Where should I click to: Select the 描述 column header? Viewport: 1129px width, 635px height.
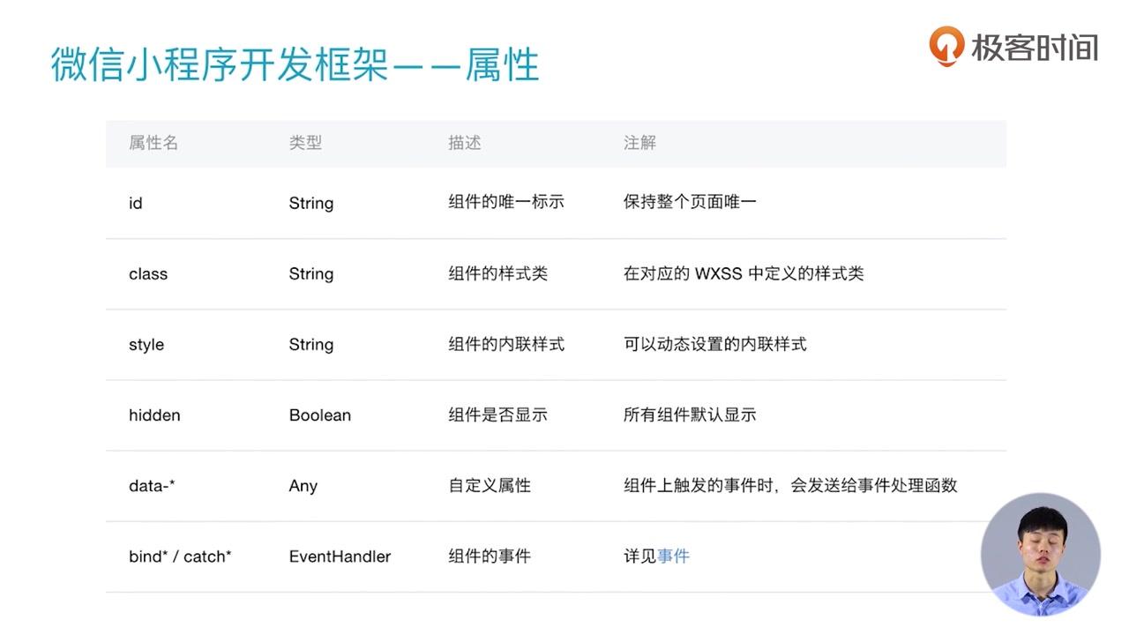pos(465,143)
